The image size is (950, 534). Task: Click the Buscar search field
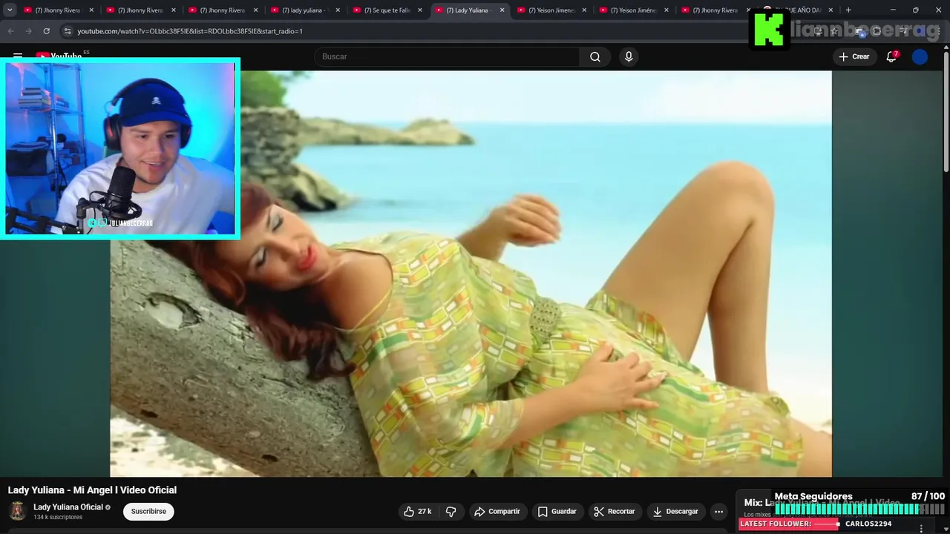(447, 56)
